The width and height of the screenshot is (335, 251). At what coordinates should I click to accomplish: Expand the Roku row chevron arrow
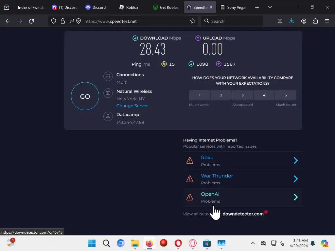(x=296, y=160)
